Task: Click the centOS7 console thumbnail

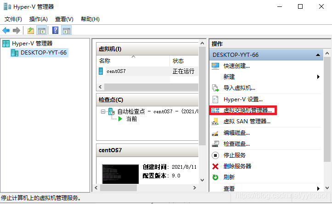Action: point(120,174)
